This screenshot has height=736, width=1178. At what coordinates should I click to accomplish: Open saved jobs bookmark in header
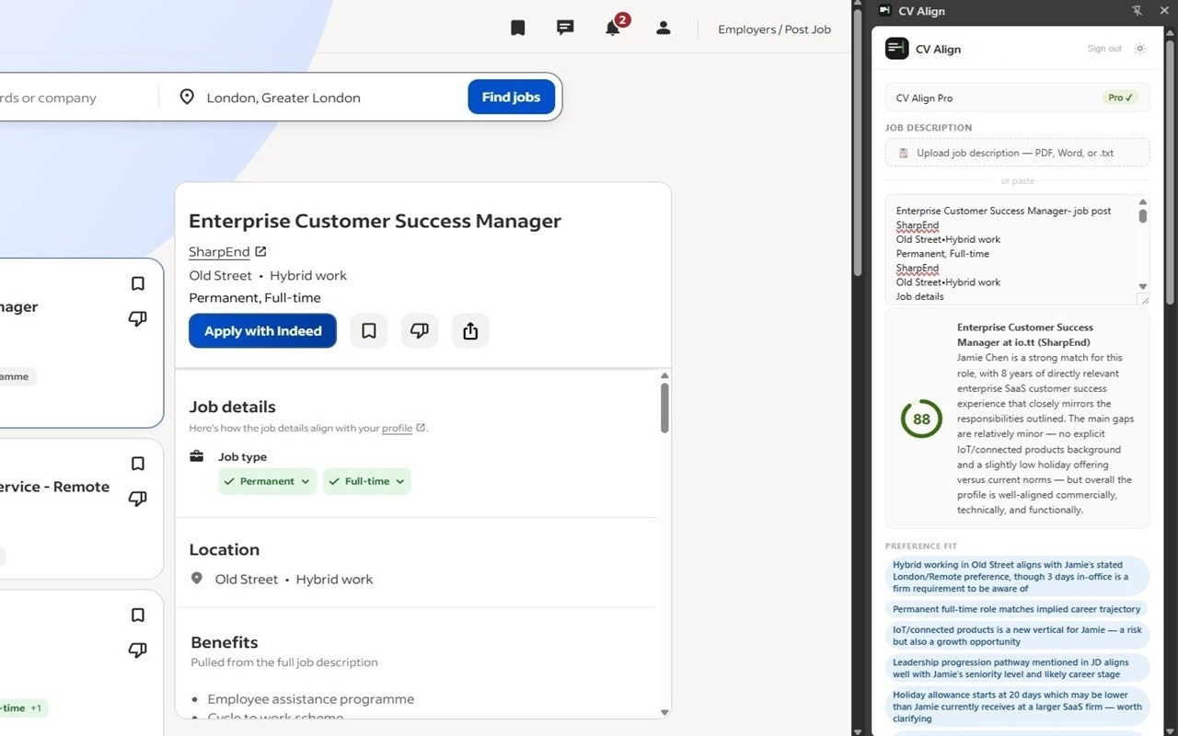(518, 29)
